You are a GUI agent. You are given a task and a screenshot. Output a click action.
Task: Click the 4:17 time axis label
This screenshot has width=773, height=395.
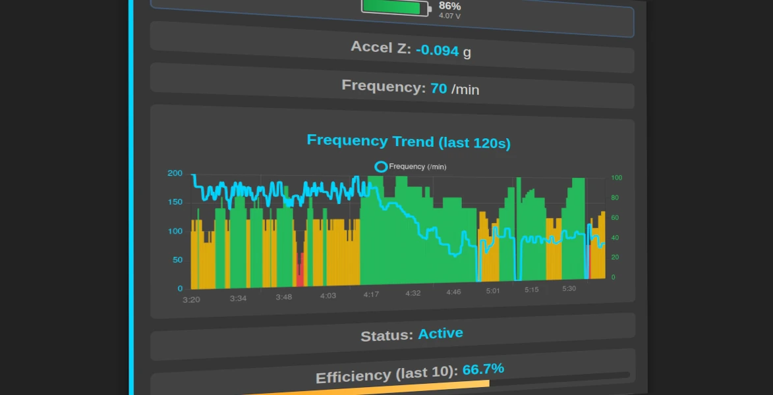[x=372, y=294]
